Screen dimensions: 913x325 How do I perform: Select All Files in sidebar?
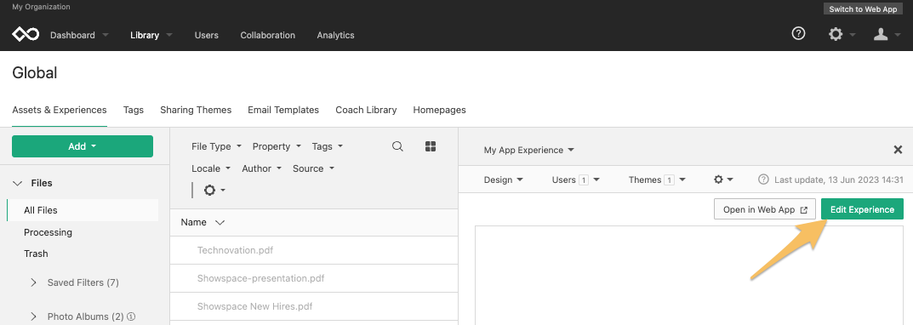click(82, 210)
